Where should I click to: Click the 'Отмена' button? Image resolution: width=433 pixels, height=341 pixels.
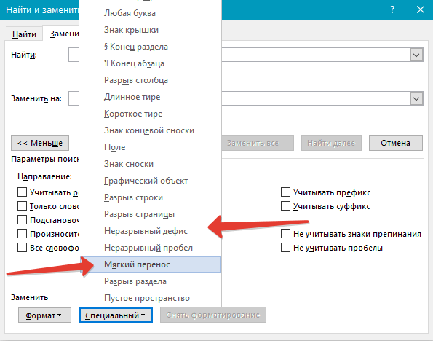395,143
